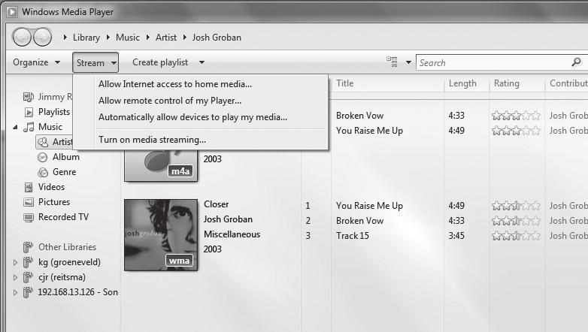Viewport: 588px width, 332px height.
Task: Select track 1 You Raise Me Up
Action: pyautogui.click(x=369, y=206)
